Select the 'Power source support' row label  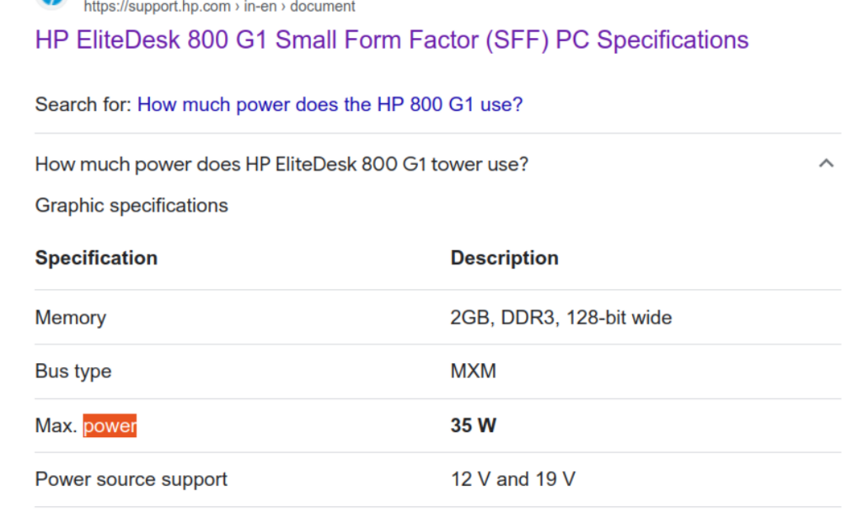pyautogui.click(x=131, y=480)
